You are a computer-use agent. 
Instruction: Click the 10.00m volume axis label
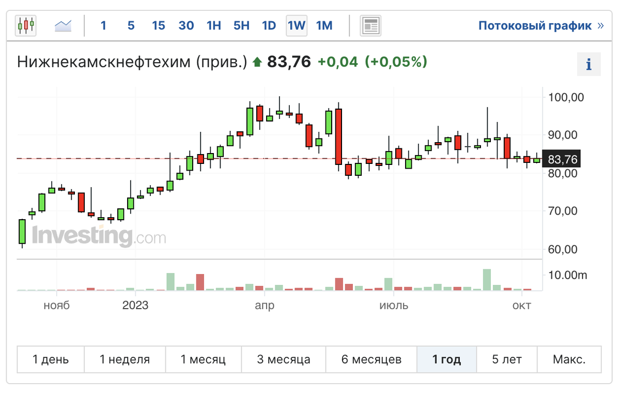pyautogui.click(x=568, y=275)
